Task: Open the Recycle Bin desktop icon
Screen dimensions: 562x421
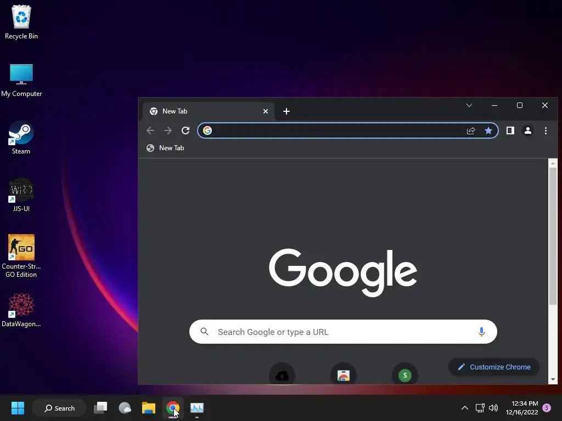Action: click(21, 22)
